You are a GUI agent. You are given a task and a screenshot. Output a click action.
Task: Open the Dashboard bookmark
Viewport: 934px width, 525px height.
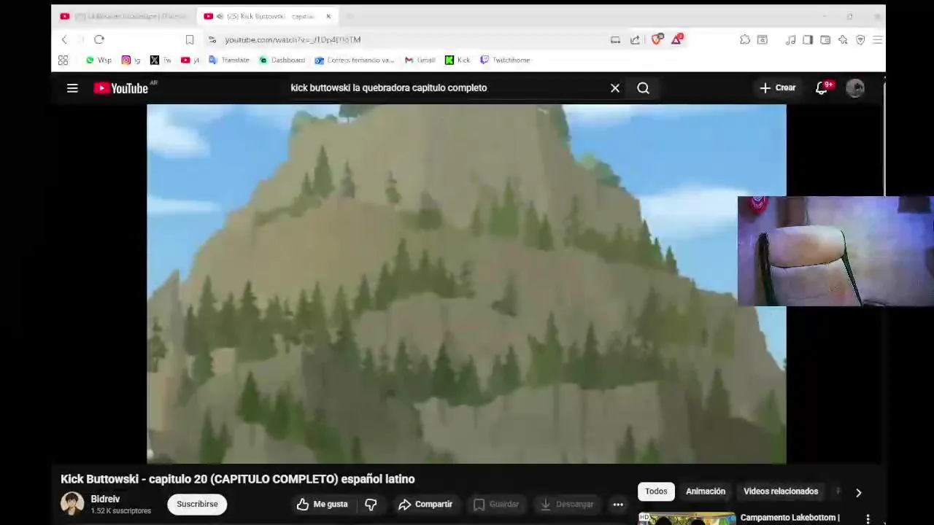click(282, 61)
